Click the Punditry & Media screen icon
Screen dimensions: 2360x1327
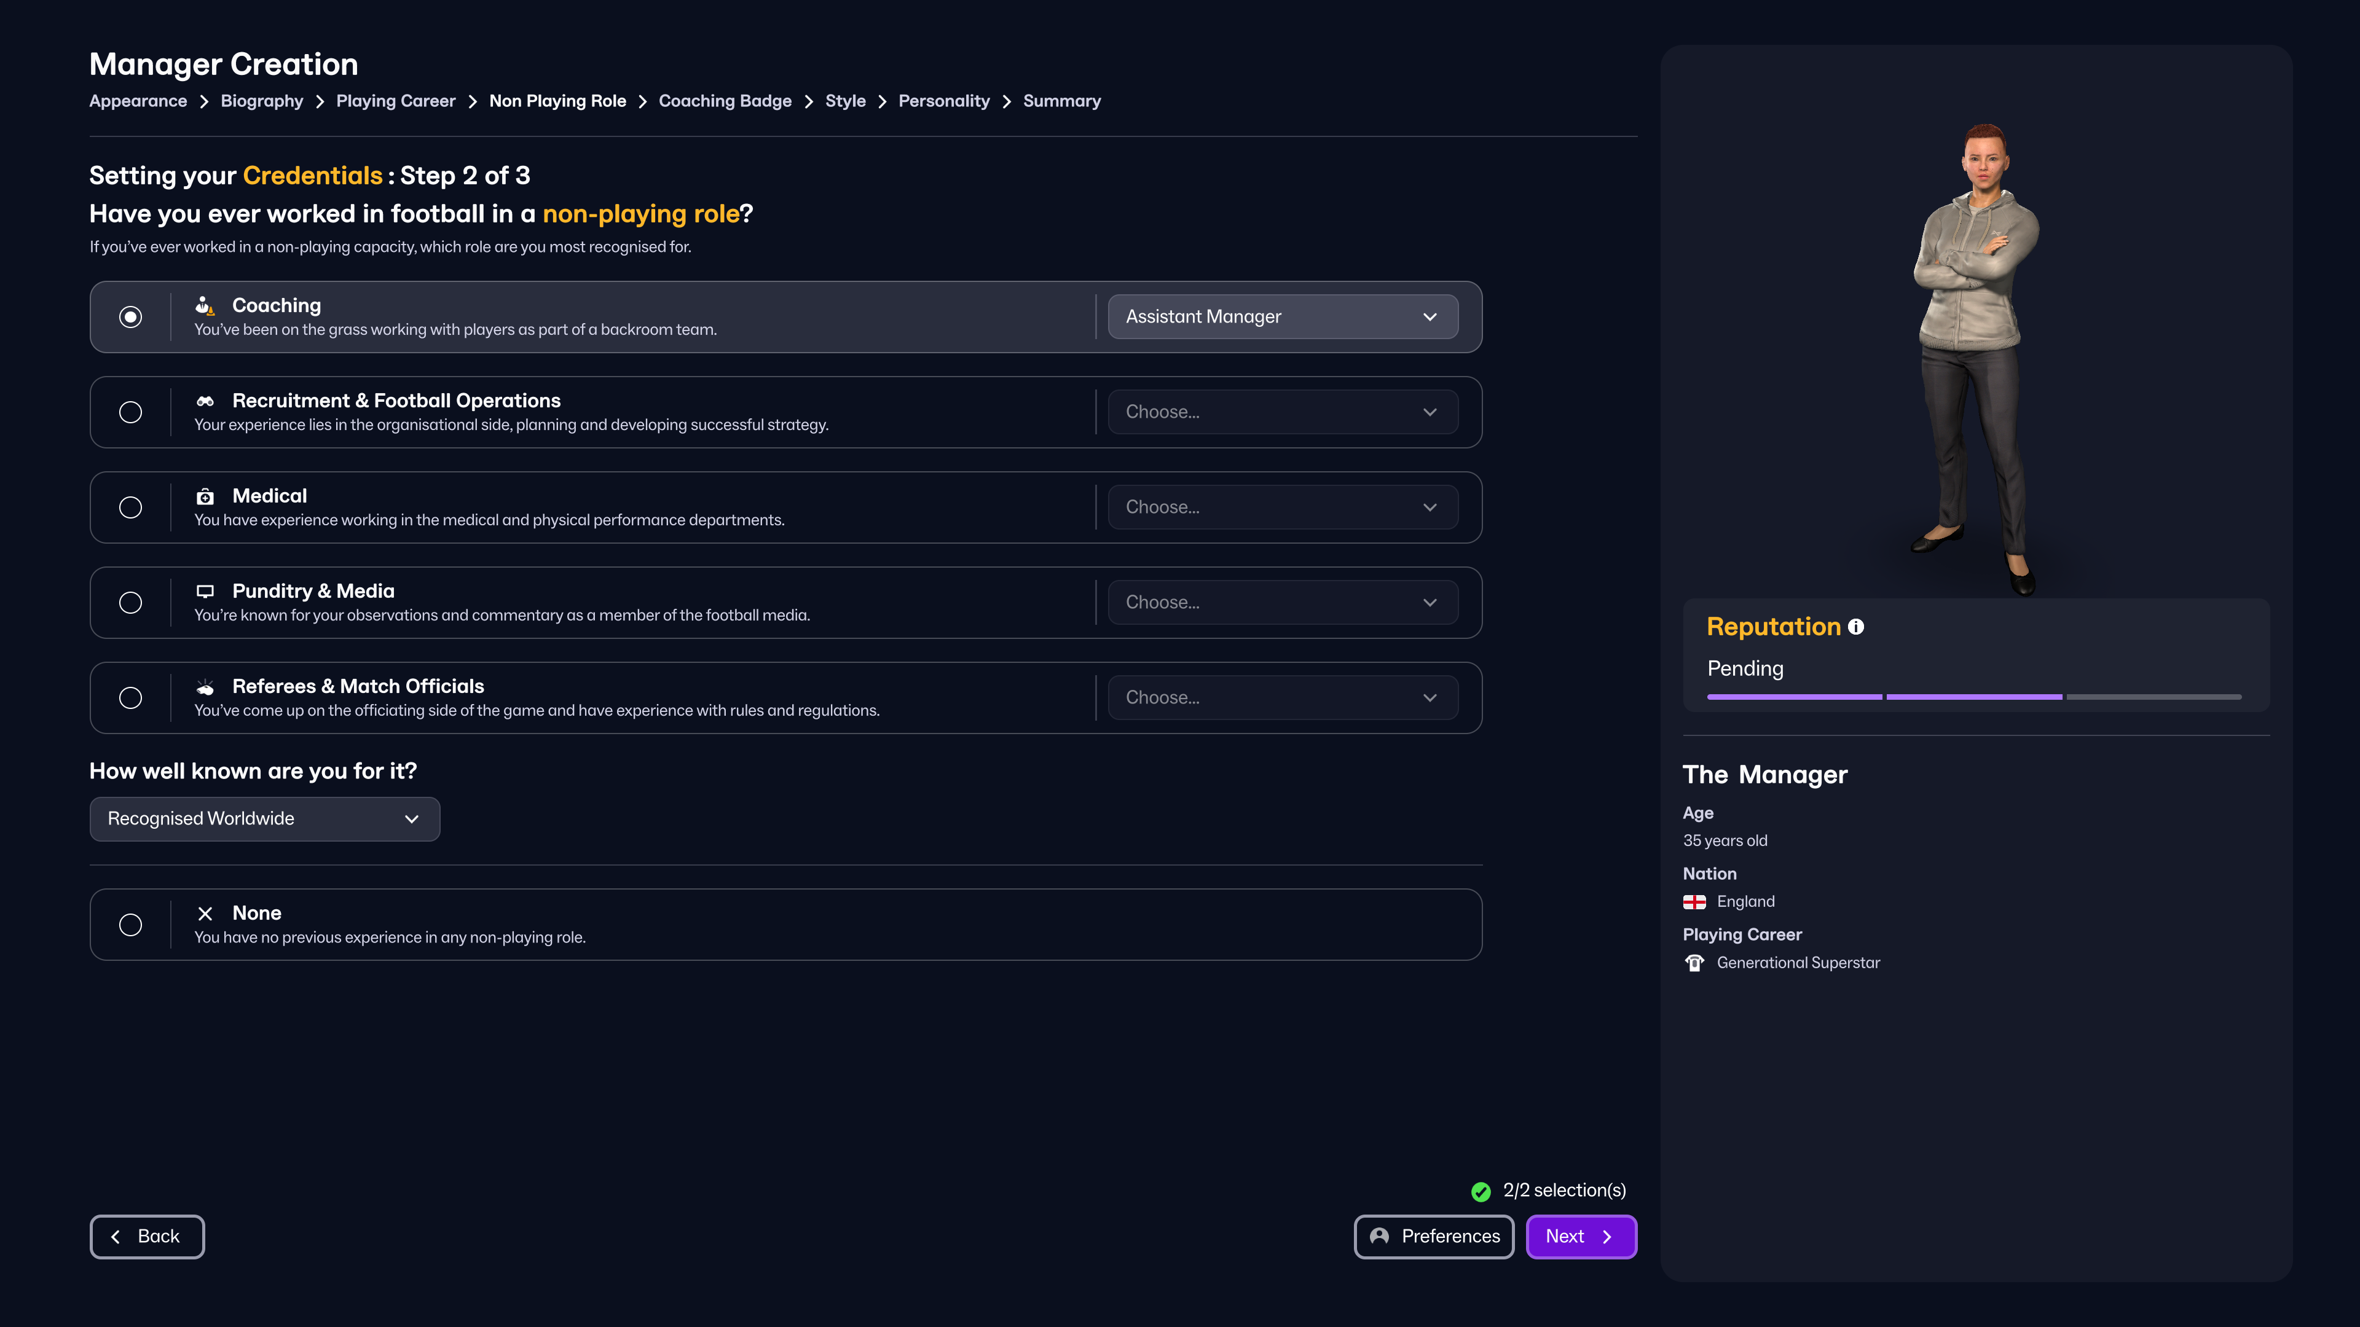click(205, 592)
